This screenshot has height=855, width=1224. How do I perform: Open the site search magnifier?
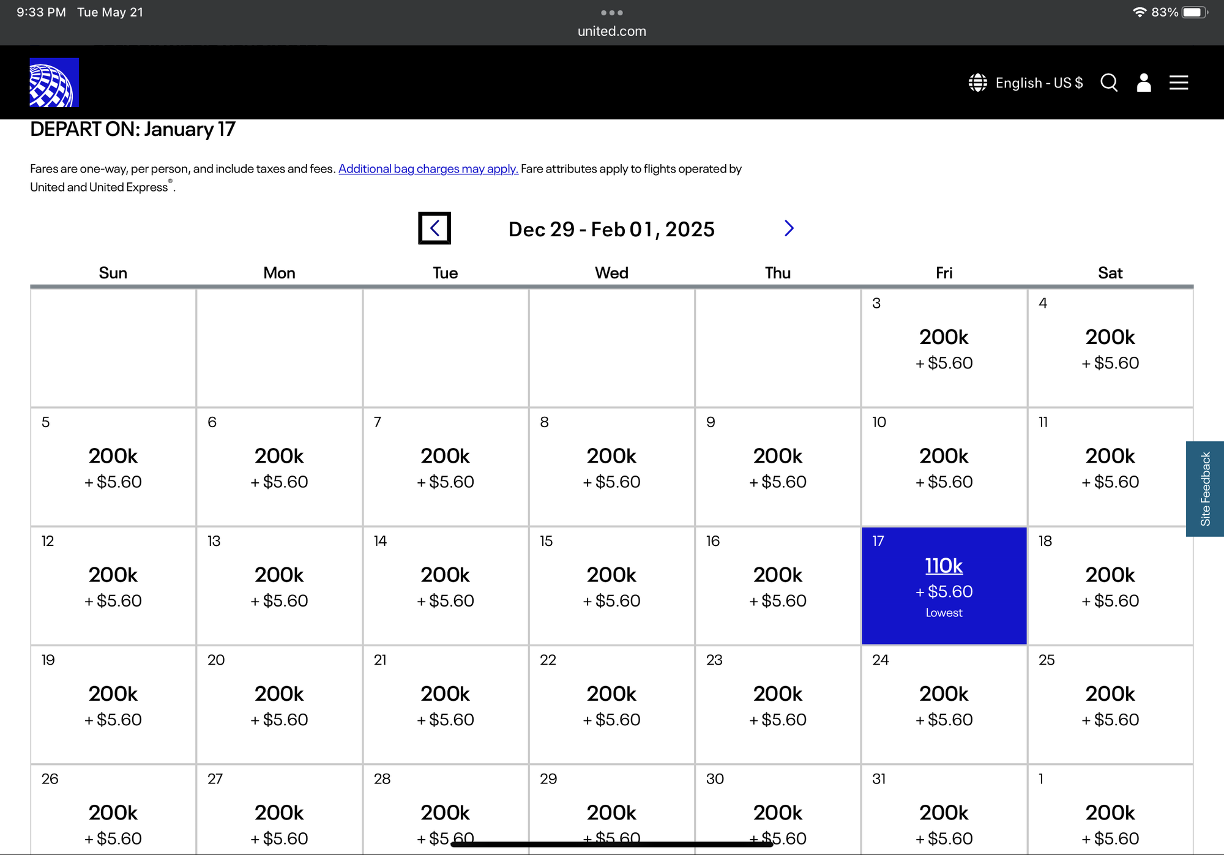(x=1109, y=83)
